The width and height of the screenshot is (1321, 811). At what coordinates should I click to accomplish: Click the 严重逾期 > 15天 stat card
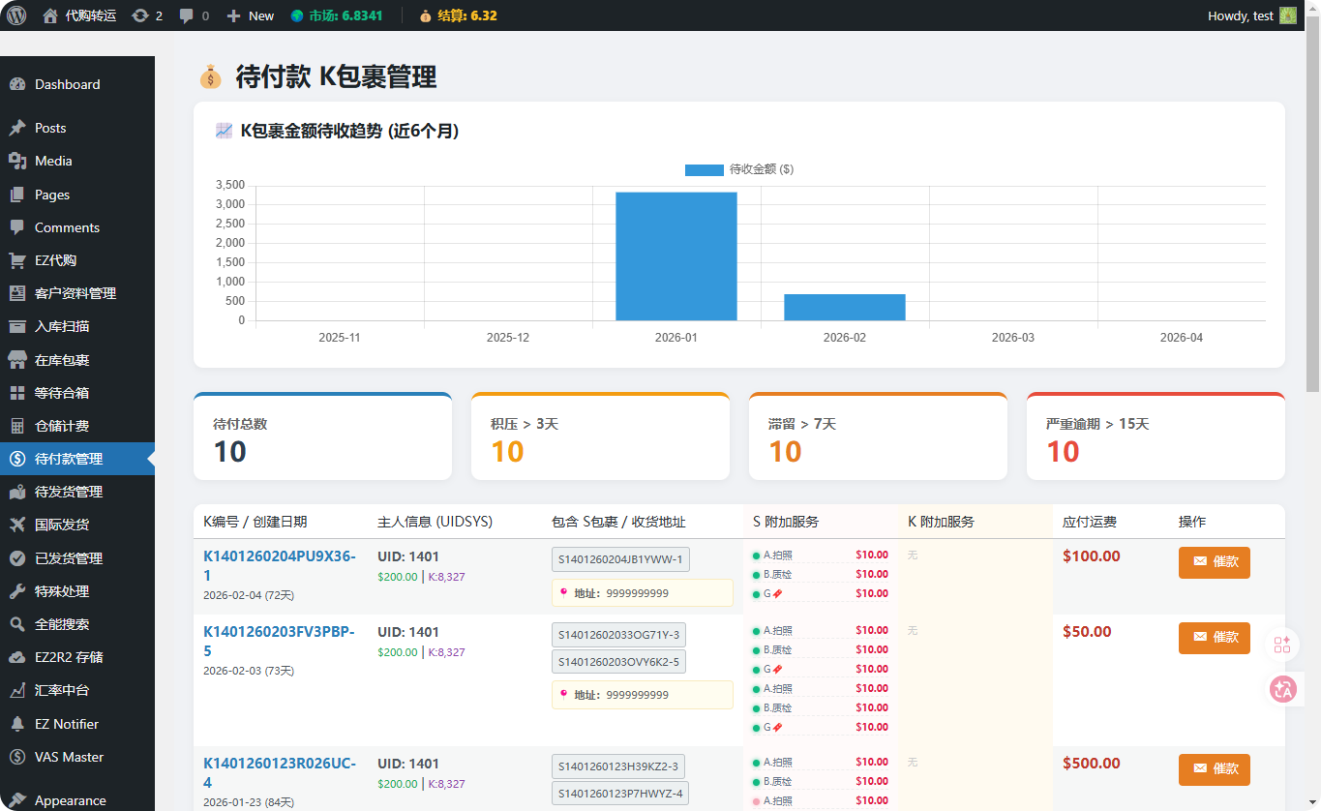click(1155, 436)
